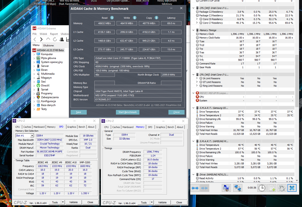Click the Sieć network icon in tree
This screenshot has height=207, width=302.
click(x=38, y=82)
